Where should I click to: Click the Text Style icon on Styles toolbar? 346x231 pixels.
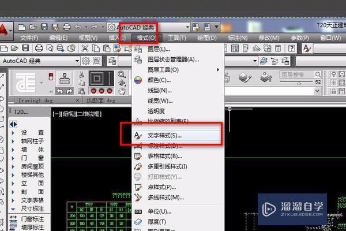[x=307, y=48]
